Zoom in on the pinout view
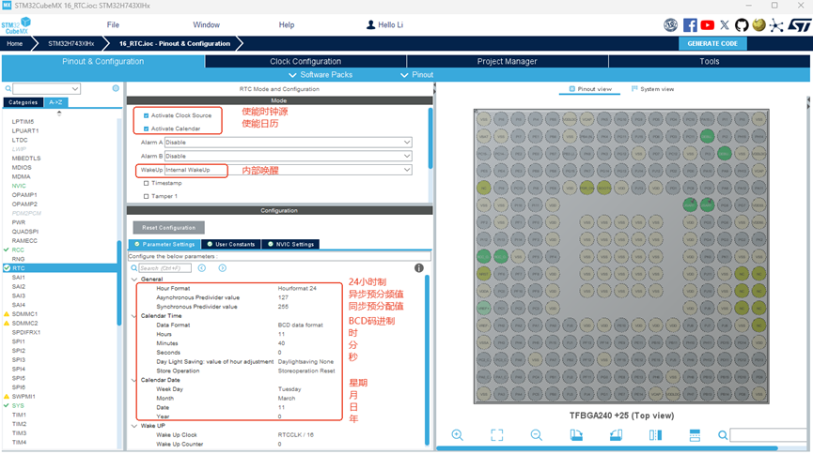The height and width of the screenshot is (454, 813). (x=458, y=435)
